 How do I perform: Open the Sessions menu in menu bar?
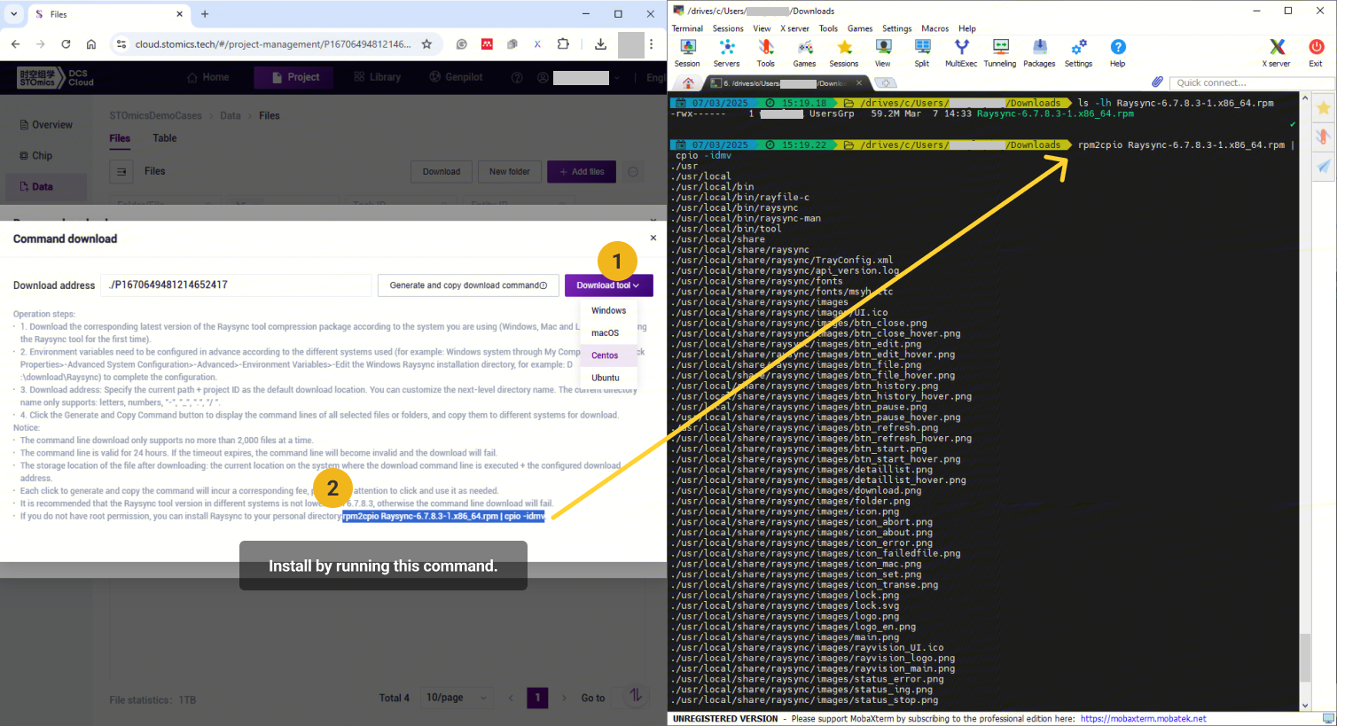[x=728, y=28]
